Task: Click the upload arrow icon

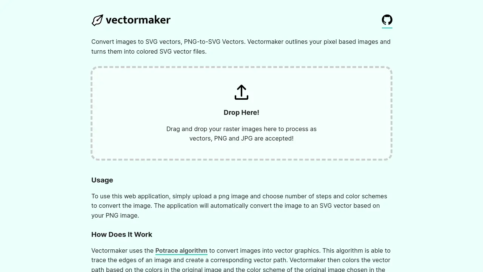Action: coord(241,92)
